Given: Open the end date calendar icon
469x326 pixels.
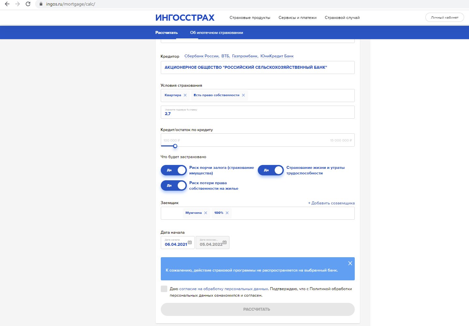Looking at the screenshot, I should click(x=225, y=242).
